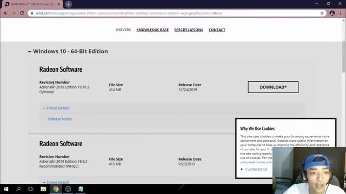Open the Knowledge Base tab
This screenshot has width=346, height=194.
(x=152, y=30)
